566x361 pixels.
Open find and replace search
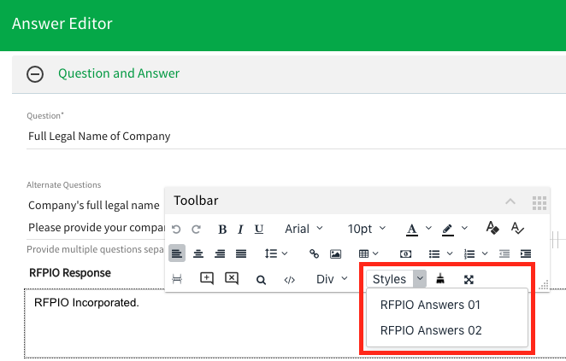tap(261, 280)
